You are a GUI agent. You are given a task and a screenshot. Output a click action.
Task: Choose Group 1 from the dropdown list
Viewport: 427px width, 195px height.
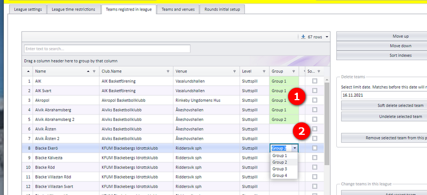pos(284,156)
